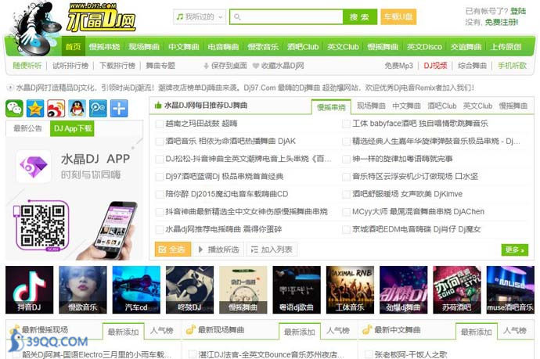The height and width of the screenshot is (359, 540).
Task: Open the 苏荷酒吧 thumbnail
Action: [457, 290]
